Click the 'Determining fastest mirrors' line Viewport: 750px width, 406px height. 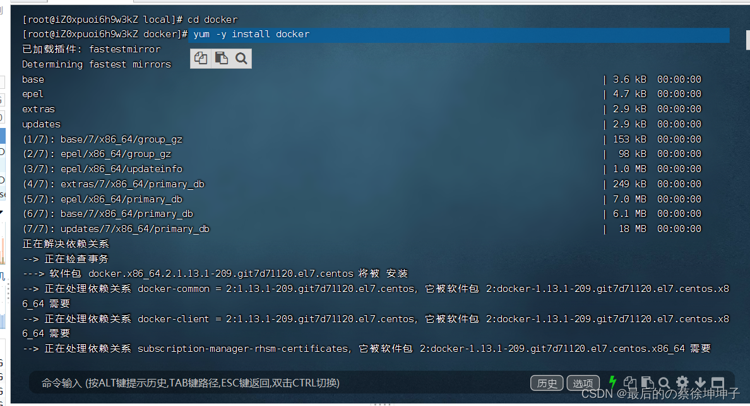point(97,64)
